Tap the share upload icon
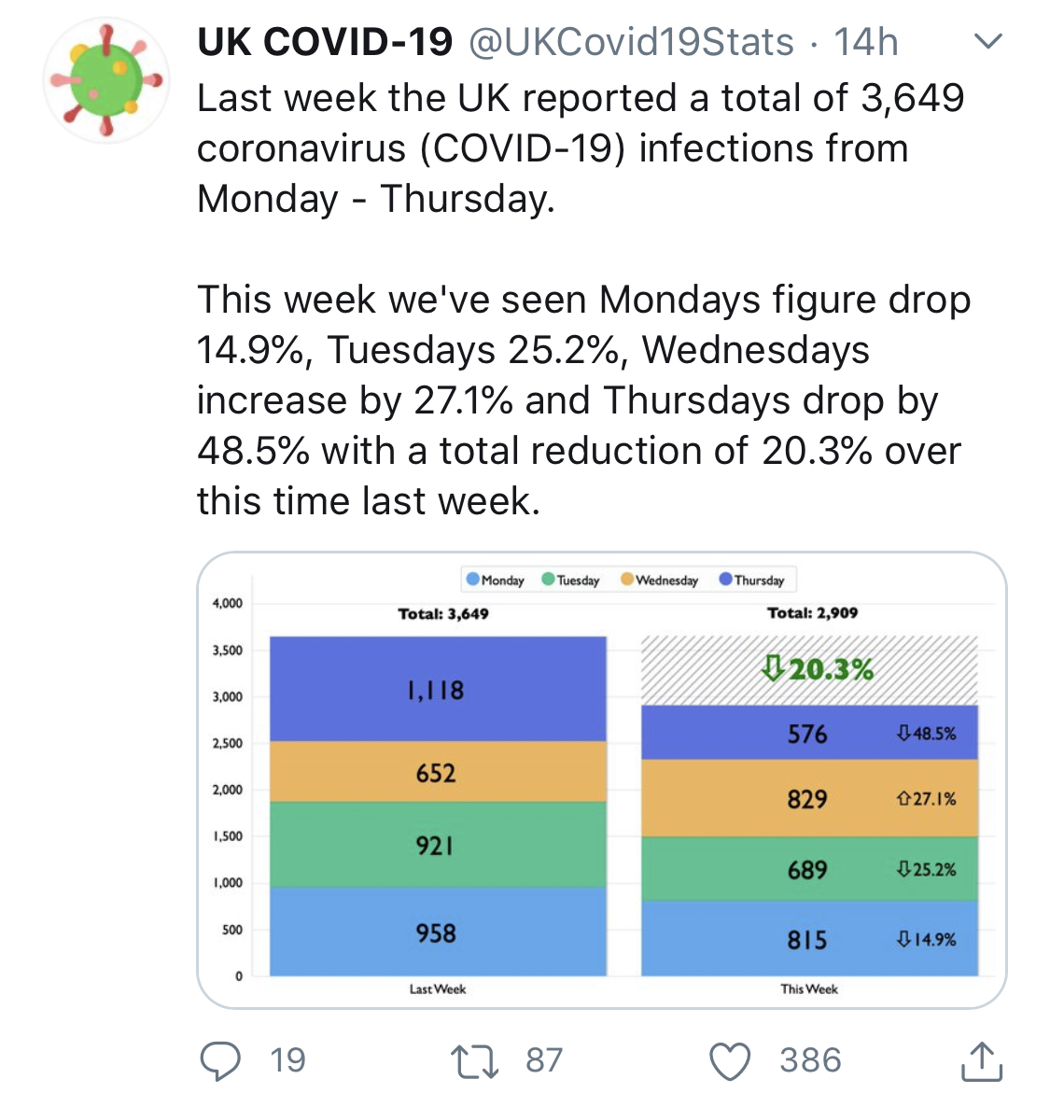1050x1107 pixels. pyautogui.click(x=981, y=1061)
